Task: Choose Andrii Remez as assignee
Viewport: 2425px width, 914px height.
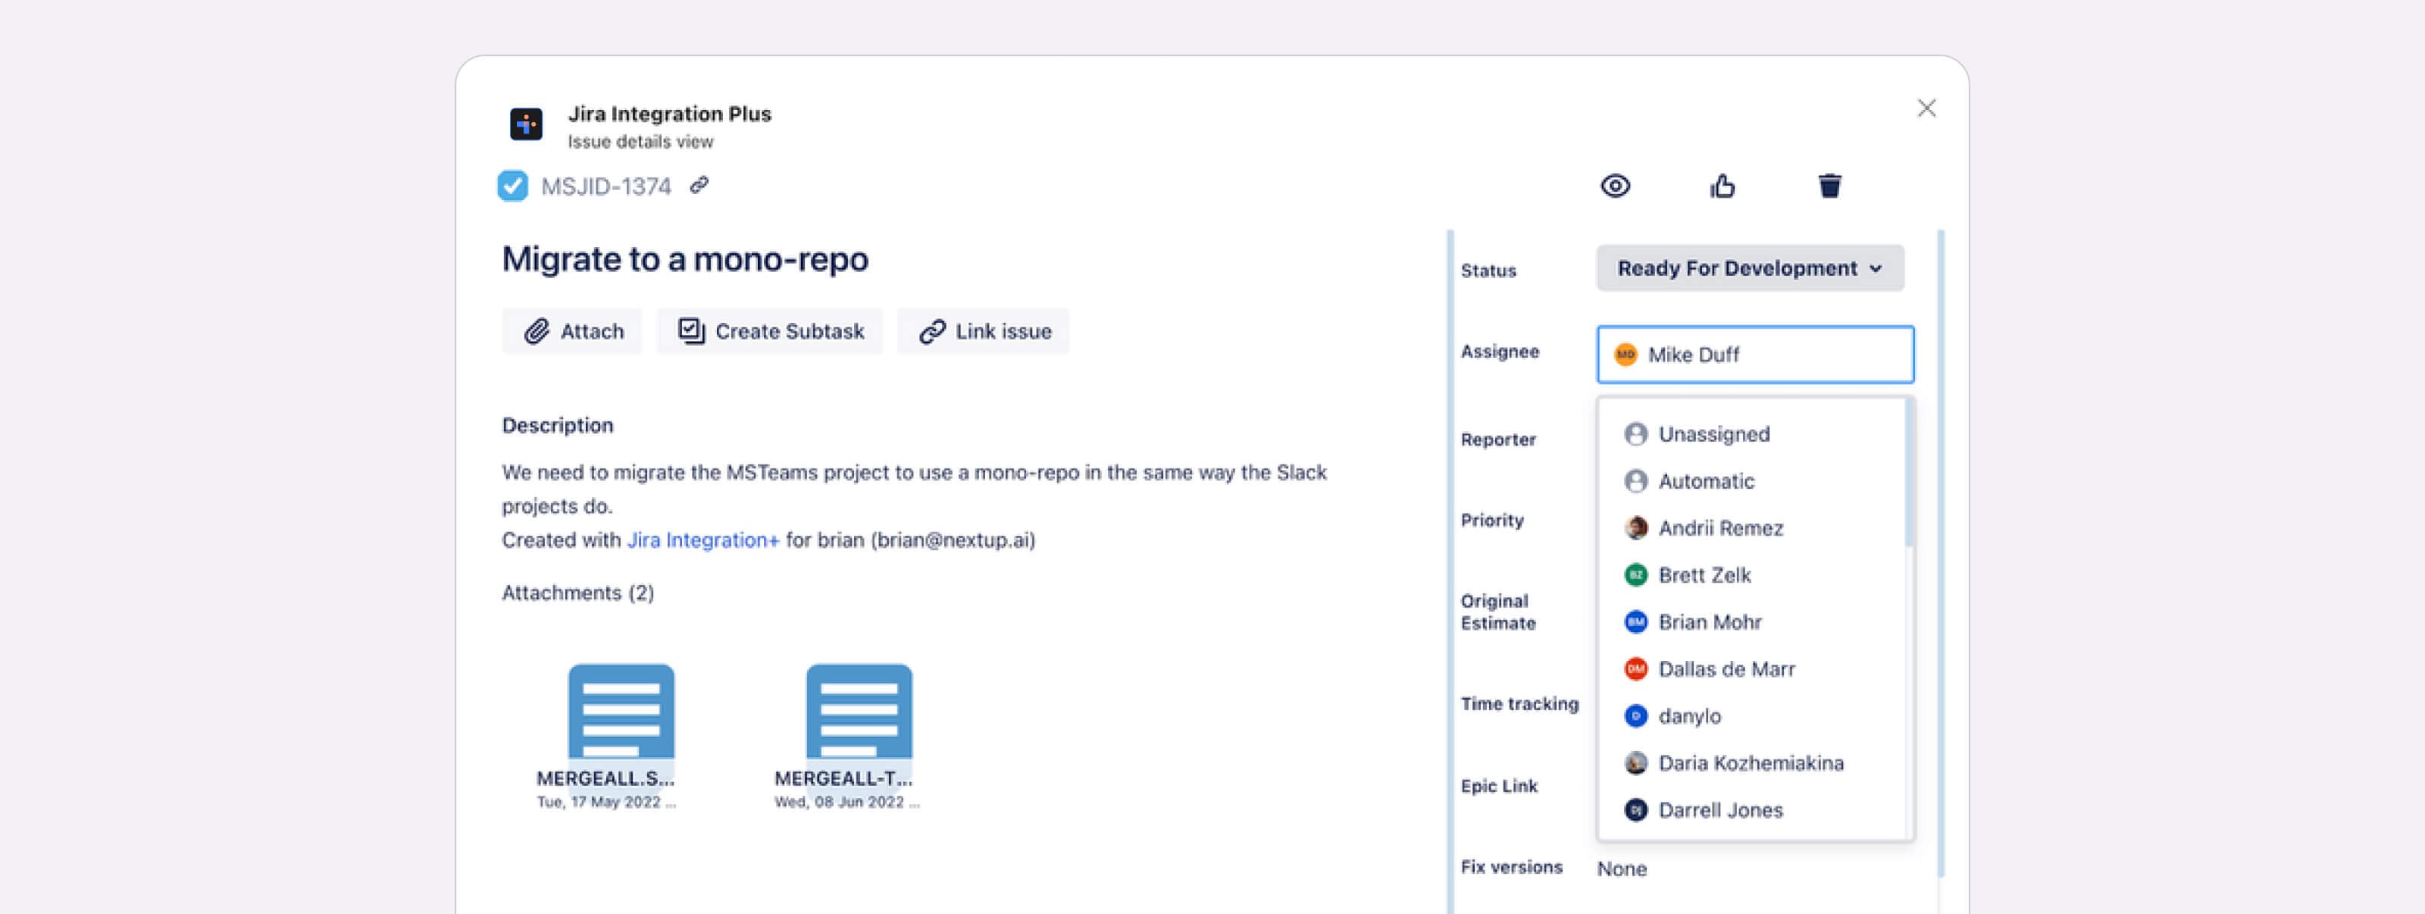Action: (x=1751, y=528)
